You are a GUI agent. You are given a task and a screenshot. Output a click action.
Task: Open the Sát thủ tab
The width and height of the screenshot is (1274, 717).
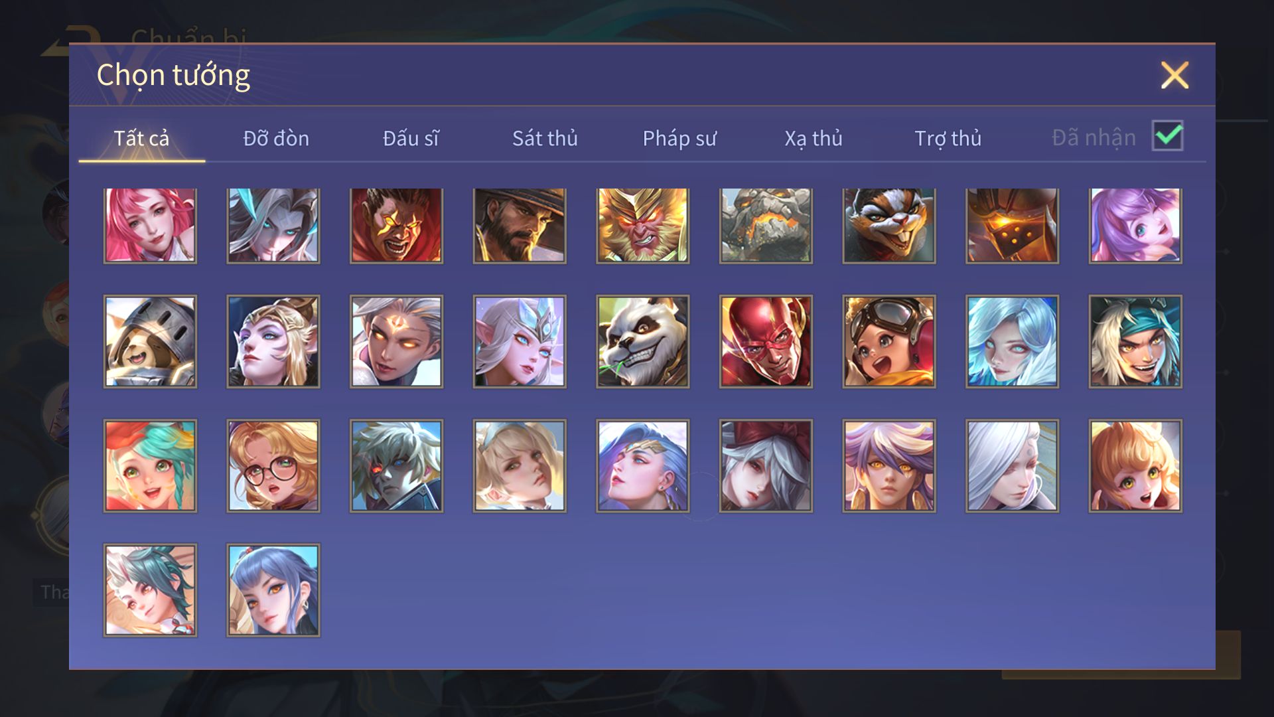pyautogui.click(x=545, y=138)
